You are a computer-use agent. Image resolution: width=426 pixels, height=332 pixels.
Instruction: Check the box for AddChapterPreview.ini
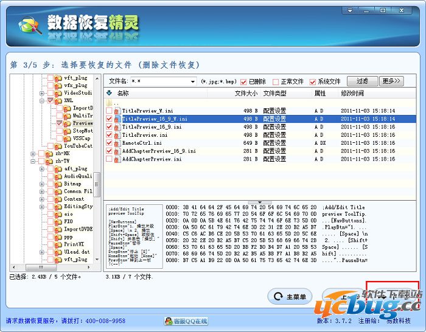pyautogui.click(x=109, y=159)
